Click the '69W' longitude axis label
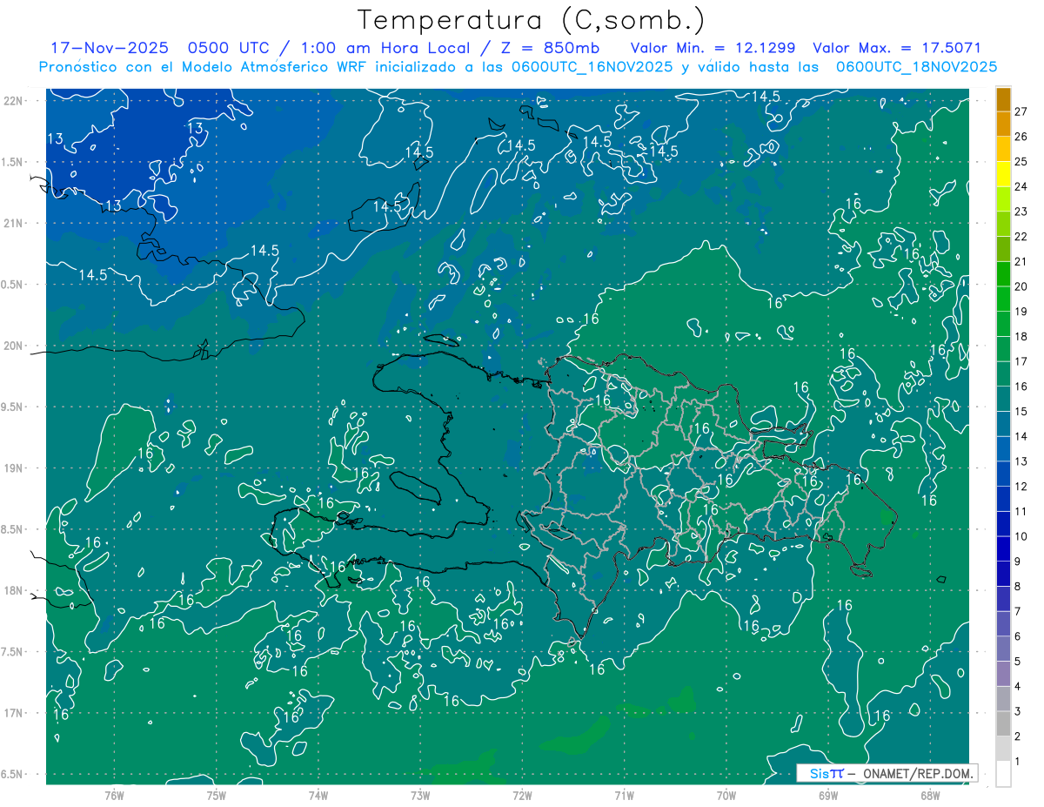The width and height of the screenshot is (1044, 807). click(827, 796)
